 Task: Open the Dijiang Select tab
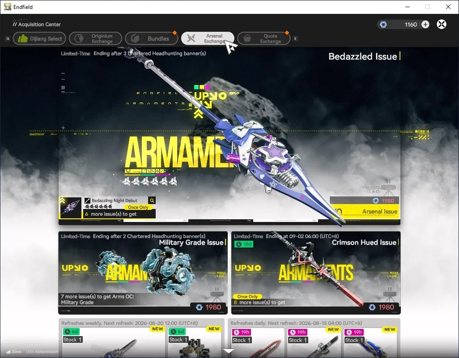coord(39,38)
